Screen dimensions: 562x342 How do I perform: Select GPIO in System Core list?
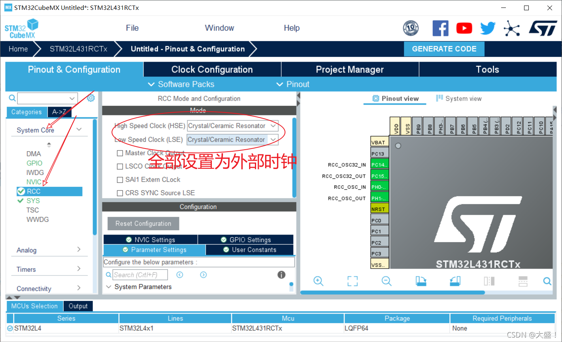[34, 163]
